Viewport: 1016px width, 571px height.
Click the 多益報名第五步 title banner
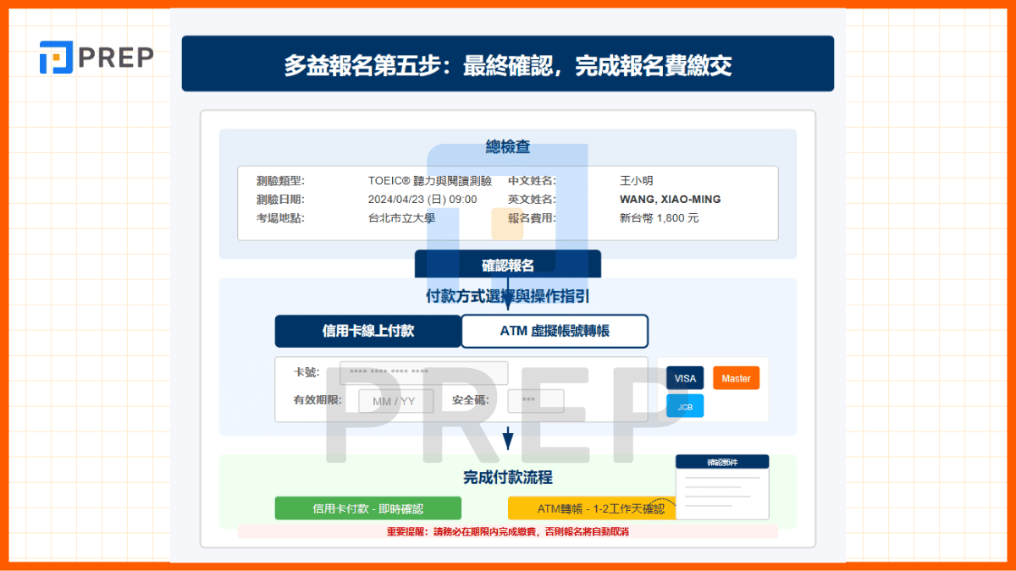(x=507, y=63)
